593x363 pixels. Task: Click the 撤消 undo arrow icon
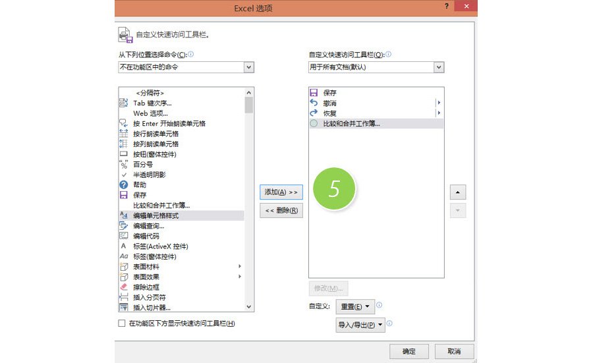click(x=314, y=103)
